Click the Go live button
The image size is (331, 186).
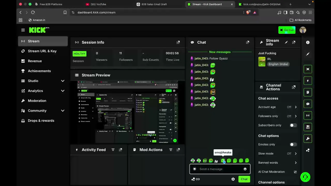(287, 30)
